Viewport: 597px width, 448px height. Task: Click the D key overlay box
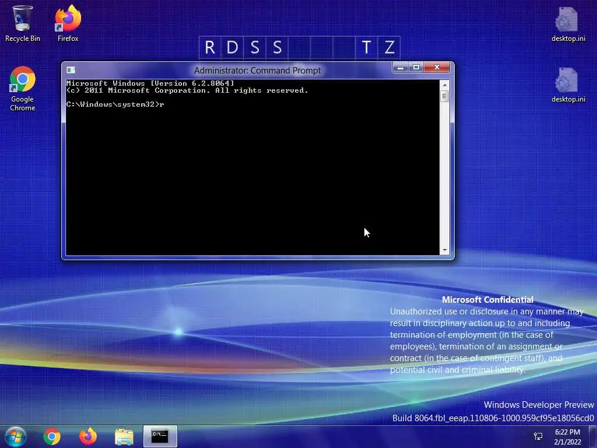232,48
